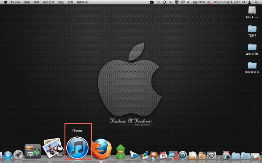This screenshot has width=262, height=163.
Task: Click the sync arrows menu bar icon
Action: 164,2
